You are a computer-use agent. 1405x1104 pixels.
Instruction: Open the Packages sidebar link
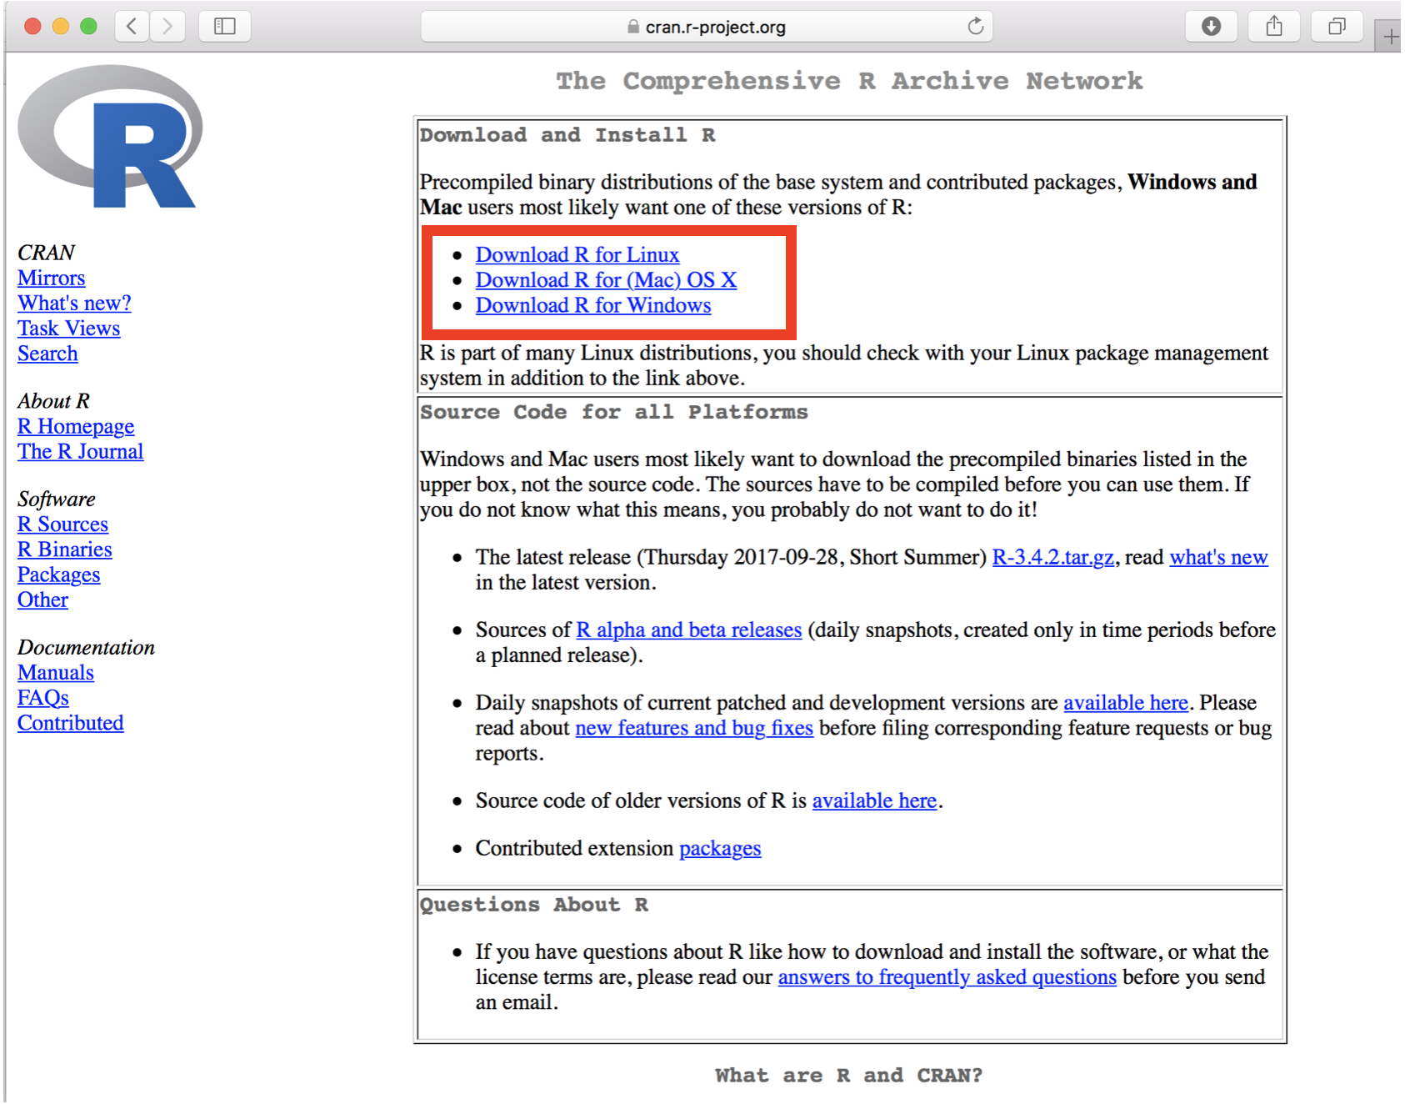point(58,575)
